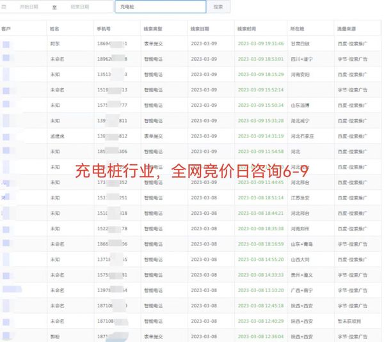Click the 所在地 column header
Image resolution: width=384 pixels, height=342 pixels.
298,29
